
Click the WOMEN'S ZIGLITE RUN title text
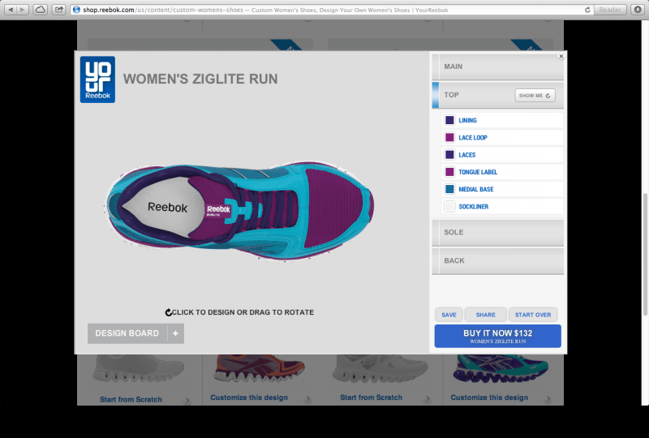200,79
